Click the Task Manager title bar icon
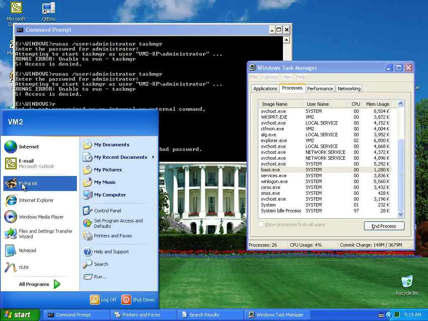Viewport: 428px width, 321px height. click(x=252, y=67)
